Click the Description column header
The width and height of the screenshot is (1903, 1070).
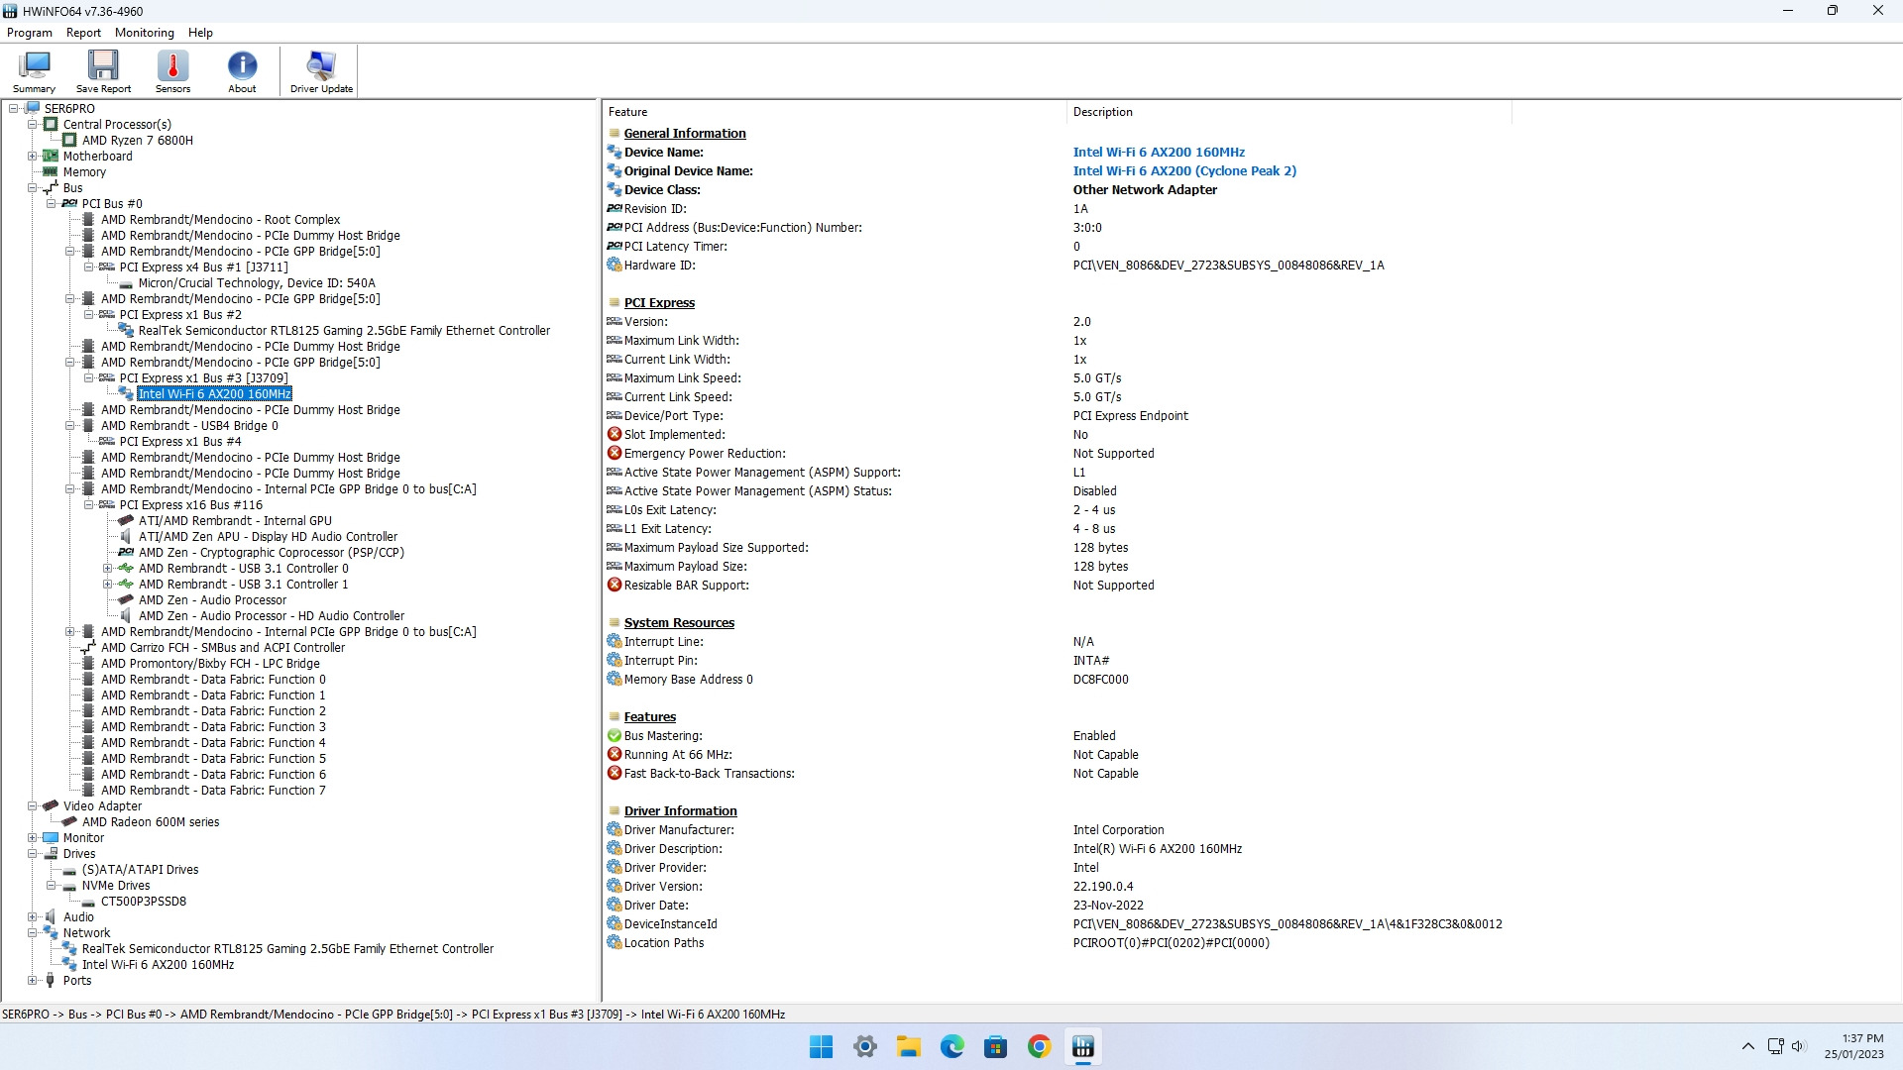[1289, 112]
